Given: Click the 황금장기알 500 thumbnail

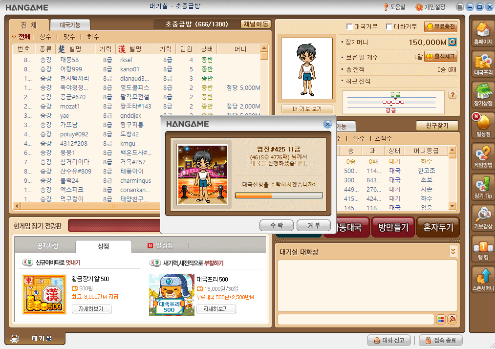Looking at the screenshot, I should tap(44, 294).
